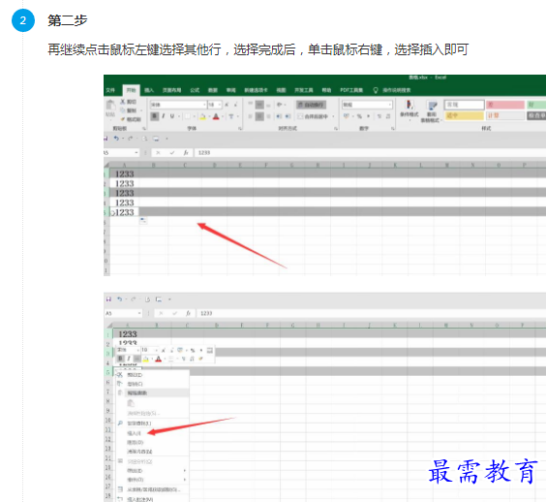Click the 自动换行 wrap text button
Image resolution: width=546 pixels, height=502 pixels.
pos(311,105)
